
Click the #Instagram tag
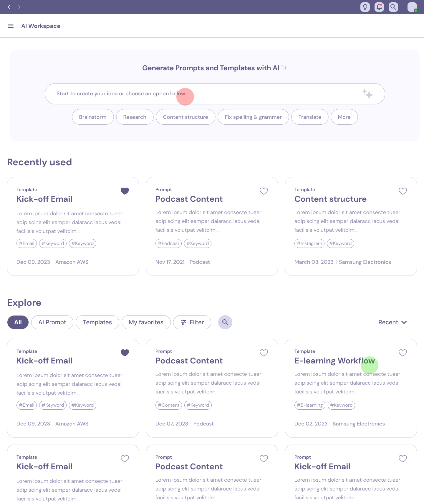click(x=309, y=243)
